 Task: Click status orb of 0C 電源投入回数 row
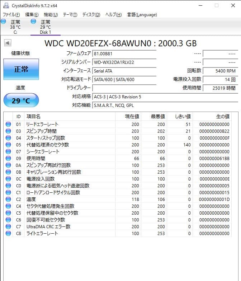8,179
